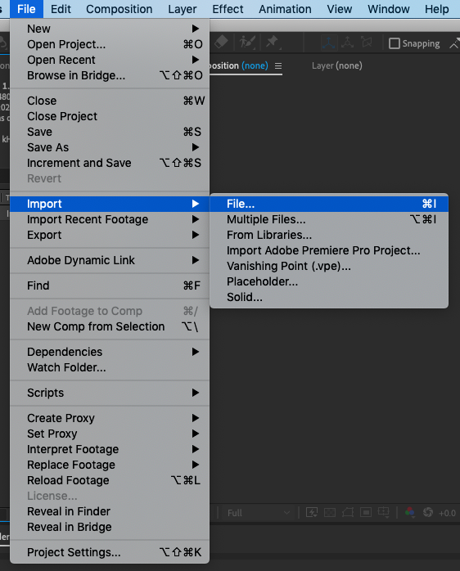Select the Eraser tool in toolbar
This screenshot has width=460, height=571.
pos(221,42)
